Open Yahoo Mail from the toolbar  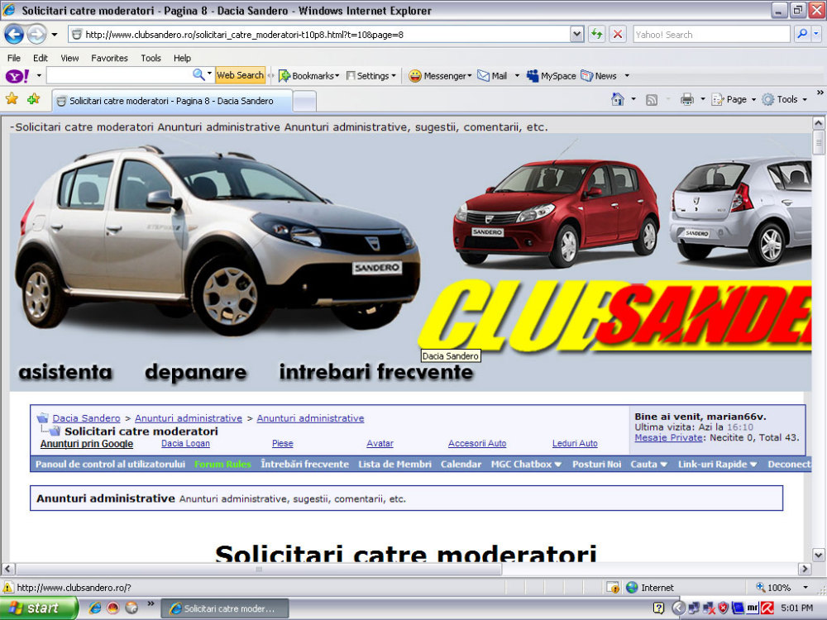(492, 75)
